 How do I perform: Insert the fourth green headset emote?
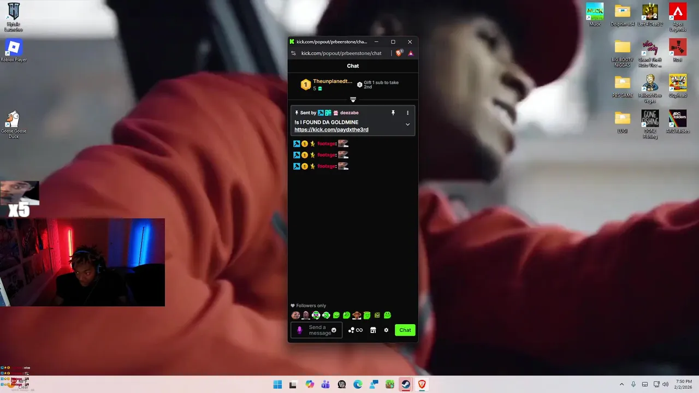(326, 315)
